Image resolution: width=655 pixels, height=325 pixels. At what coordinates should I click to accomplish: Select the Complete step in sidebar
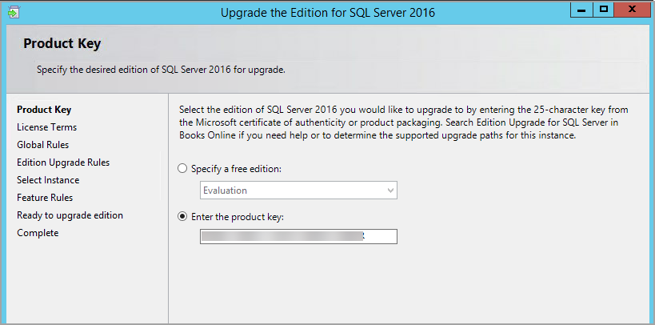tap(38, 233)
